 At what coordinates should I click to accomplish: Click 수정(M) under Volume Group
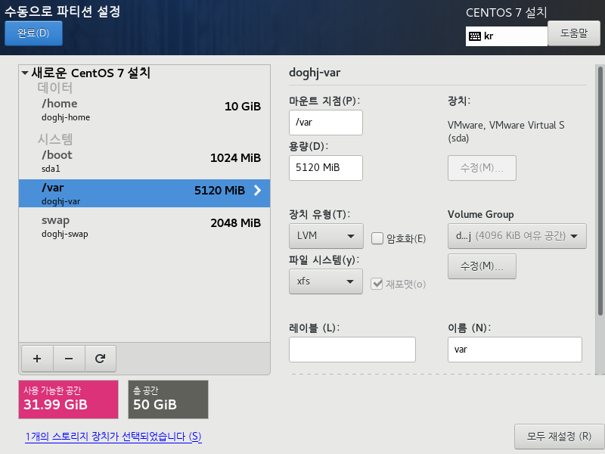(x=482, y=266)
